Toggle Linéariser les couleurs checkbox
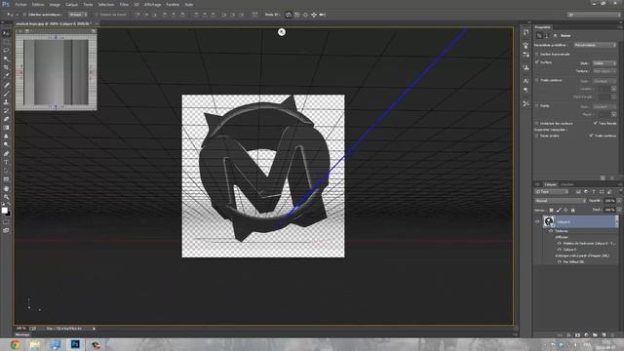This screenshot has height=351, width=624. [537, 124]
